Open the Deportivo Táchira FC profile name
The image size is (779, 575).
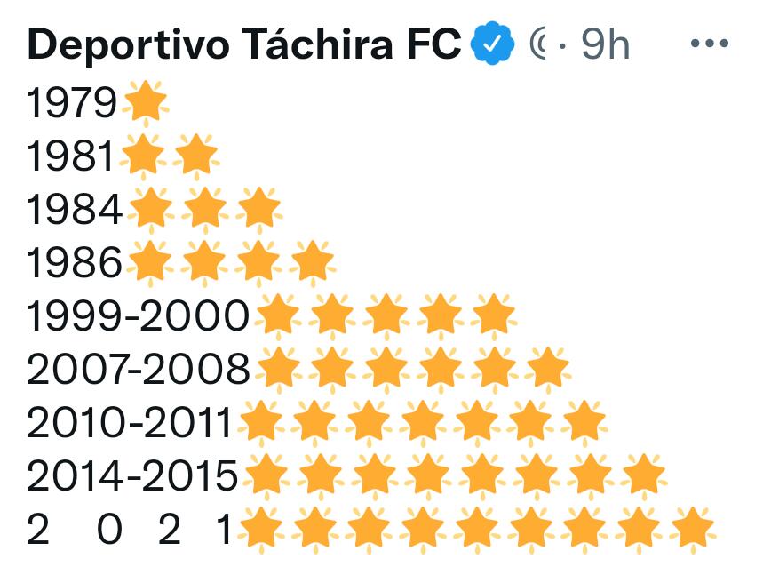click(244, 44)
